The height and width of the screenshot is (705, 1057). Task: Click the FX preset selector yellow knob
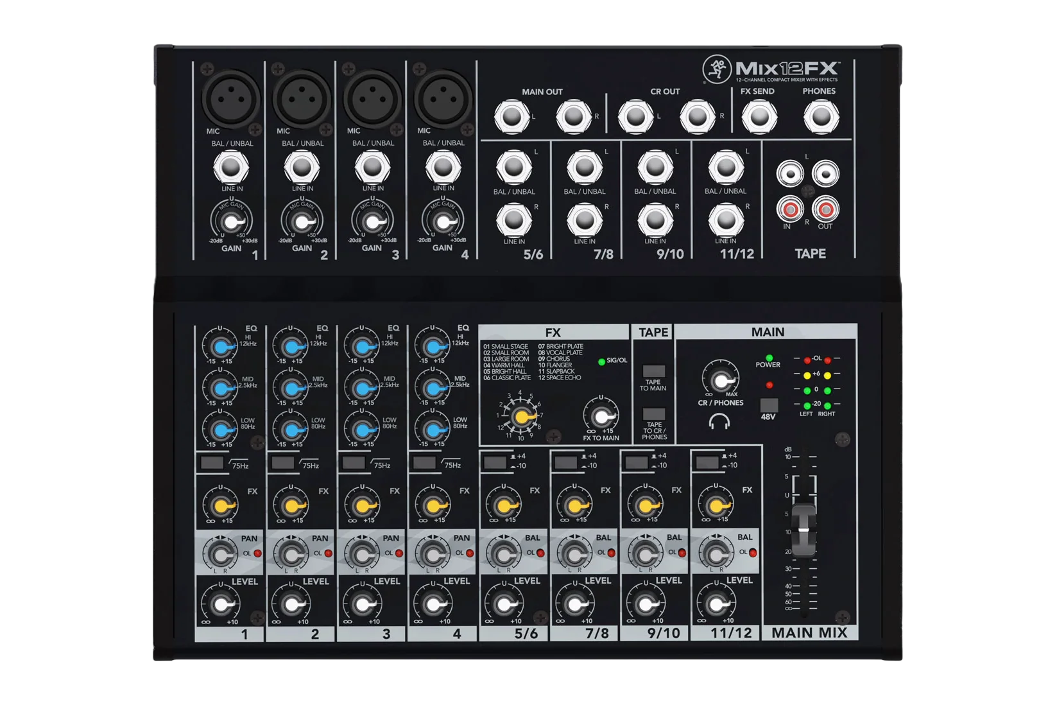(521, 417)
